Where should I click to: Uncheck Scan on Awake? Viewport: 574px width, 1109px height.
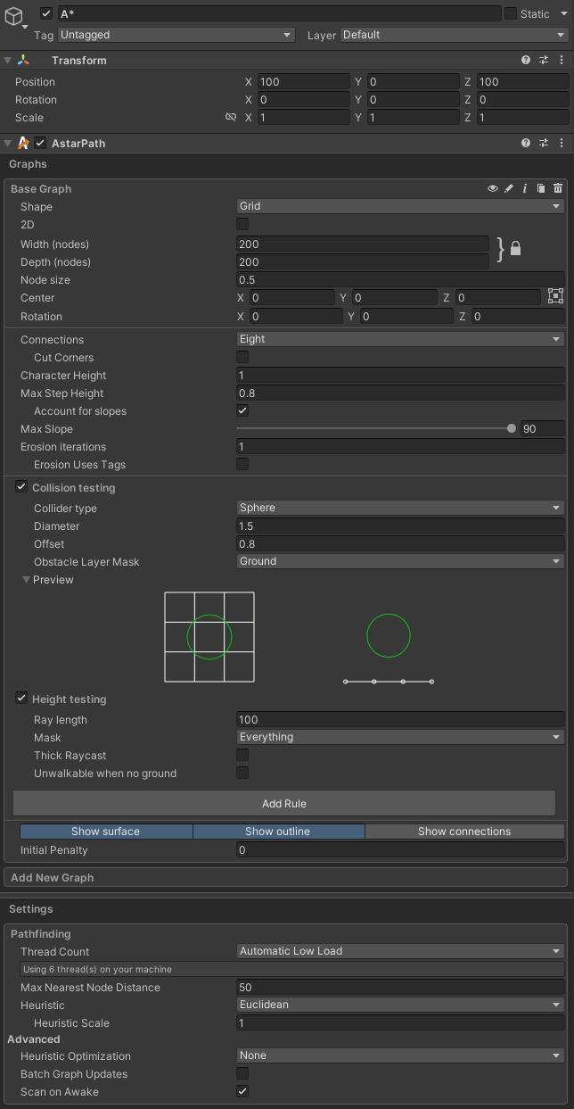click(x=242, y=1091)
